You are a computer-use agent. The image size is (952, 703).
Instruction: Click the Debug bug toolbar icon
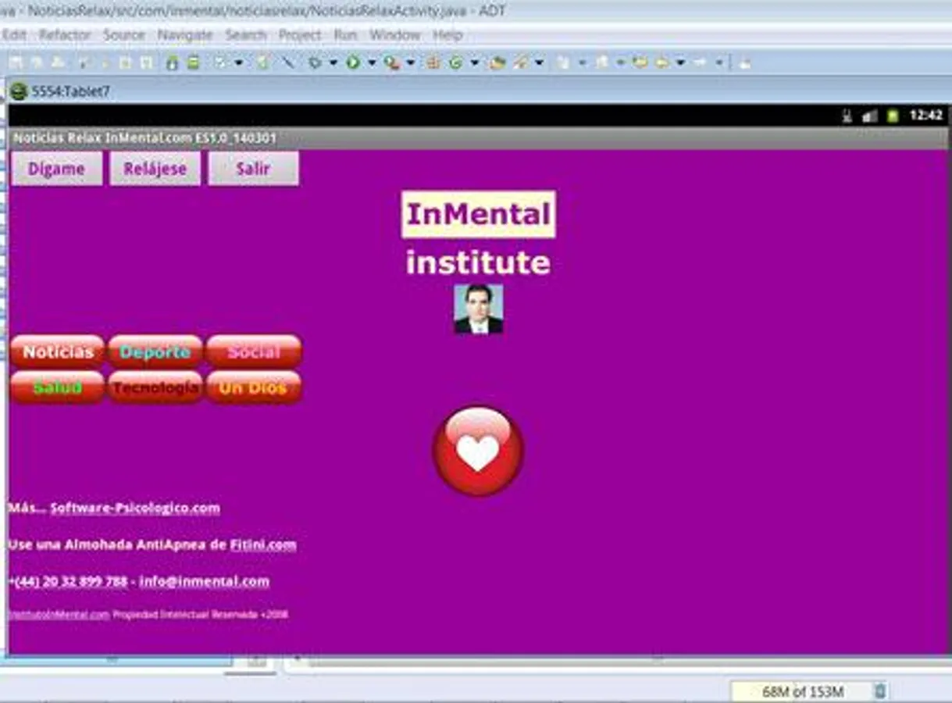pyautogui.click(x=315, y=62)
